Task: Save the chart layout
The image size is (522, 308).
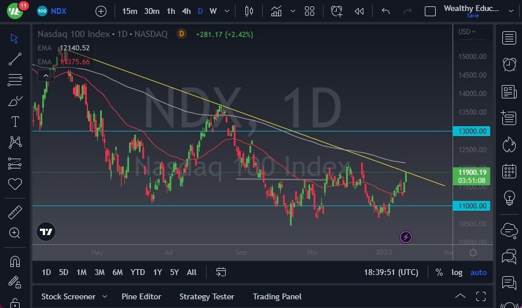Action: tap(473, 16)
